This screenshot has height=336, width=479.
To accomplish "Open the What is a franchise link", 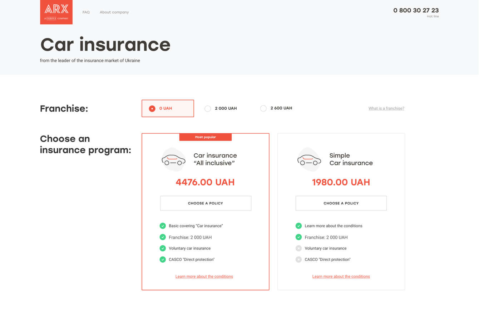I will [x=386, y=108].
